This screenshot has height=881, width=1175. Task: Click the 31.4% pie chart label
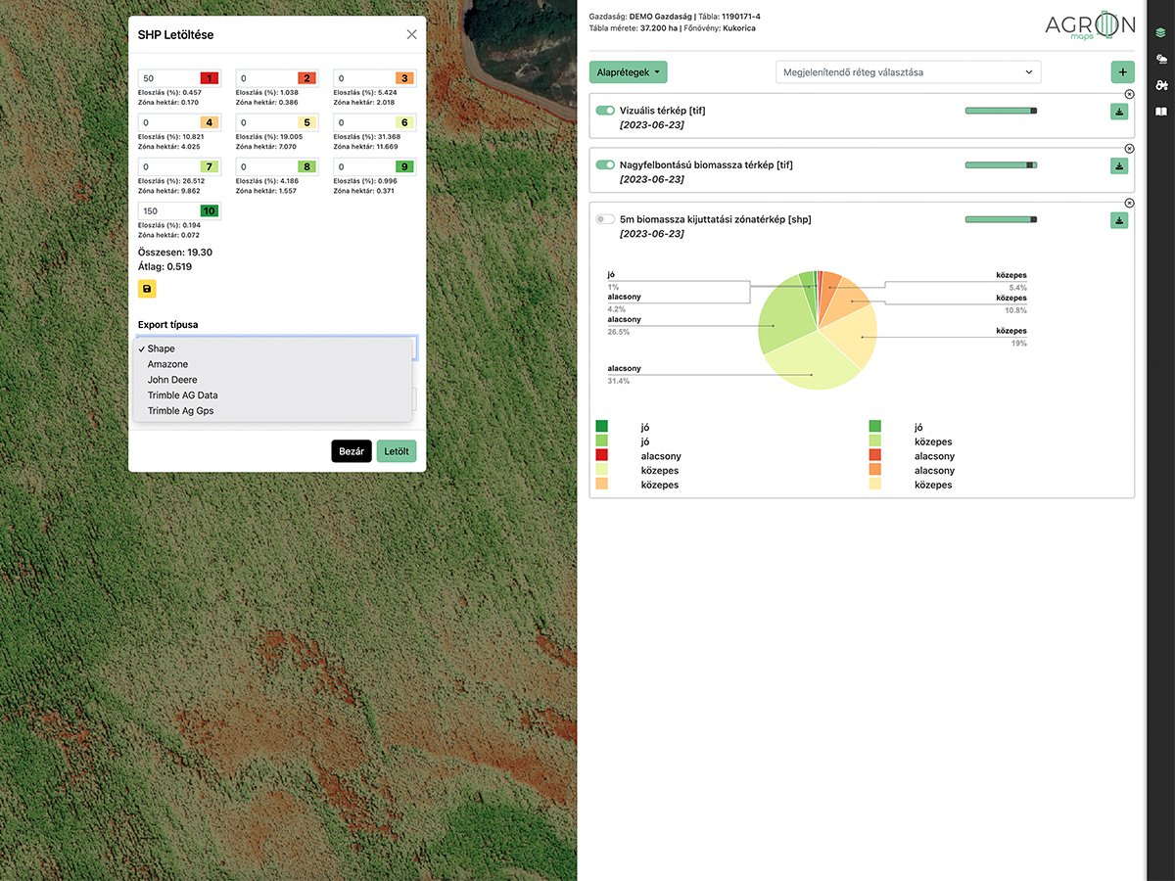coord(618,380)
